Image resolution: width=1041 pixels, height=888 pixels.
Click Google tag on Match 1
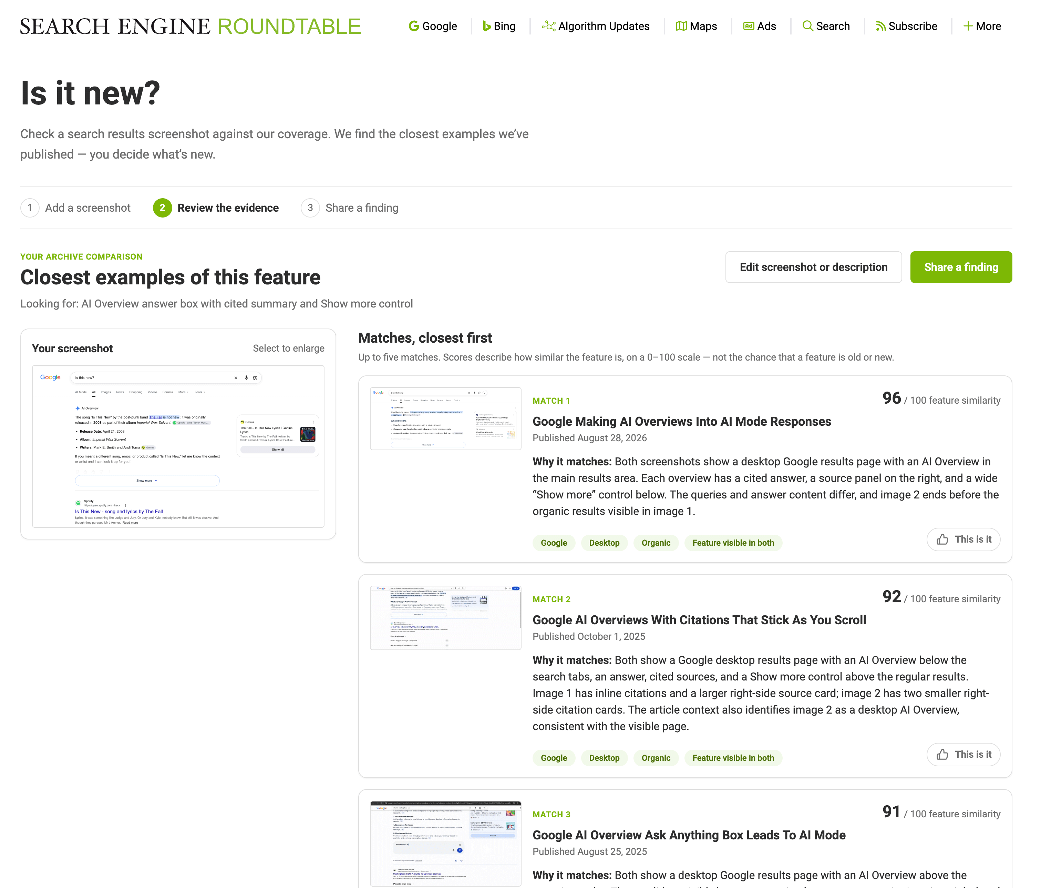[x=554, y=543]
